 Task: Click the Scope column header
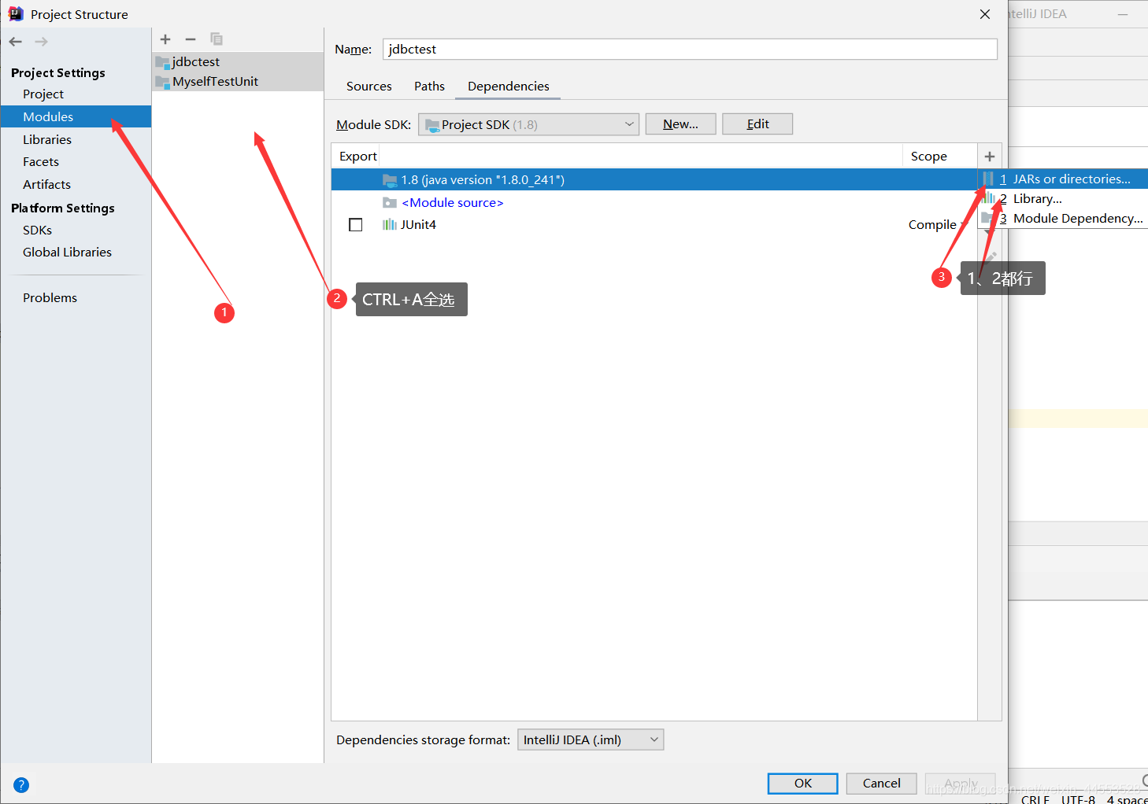pyautogui.click(x=929, y=157)
